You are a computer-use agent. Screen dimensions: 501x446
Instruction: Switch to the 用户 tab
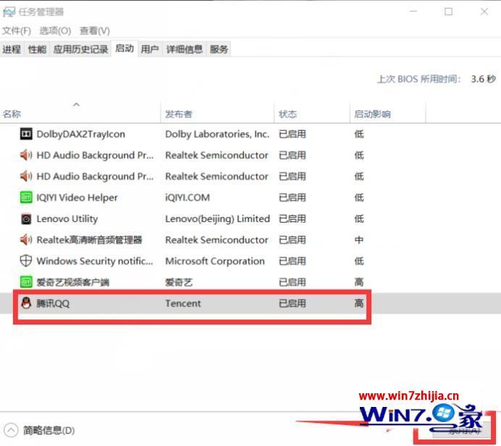[x=150, y=49]
